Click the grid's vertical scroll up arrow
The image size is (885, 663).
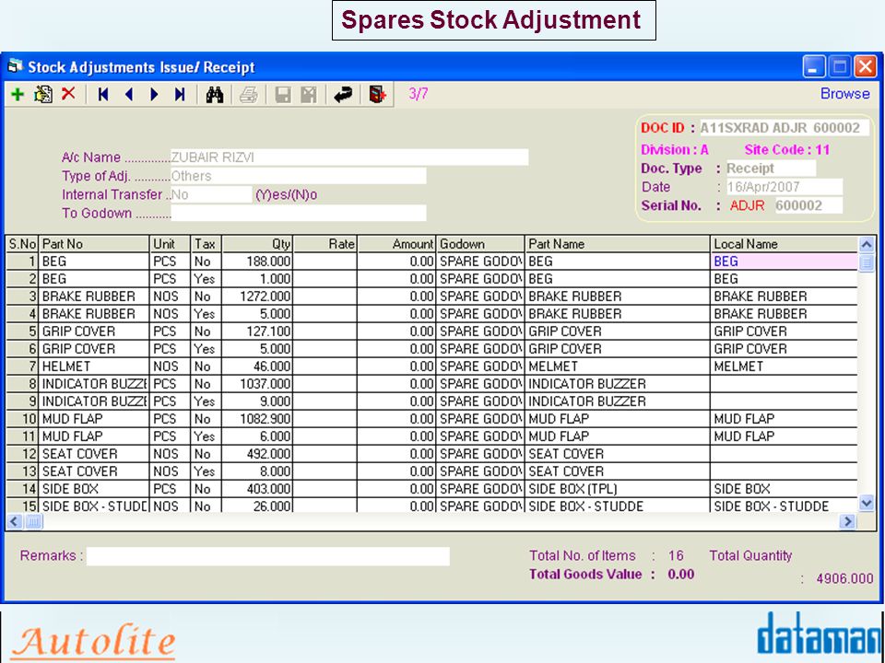tap(867, 245)
